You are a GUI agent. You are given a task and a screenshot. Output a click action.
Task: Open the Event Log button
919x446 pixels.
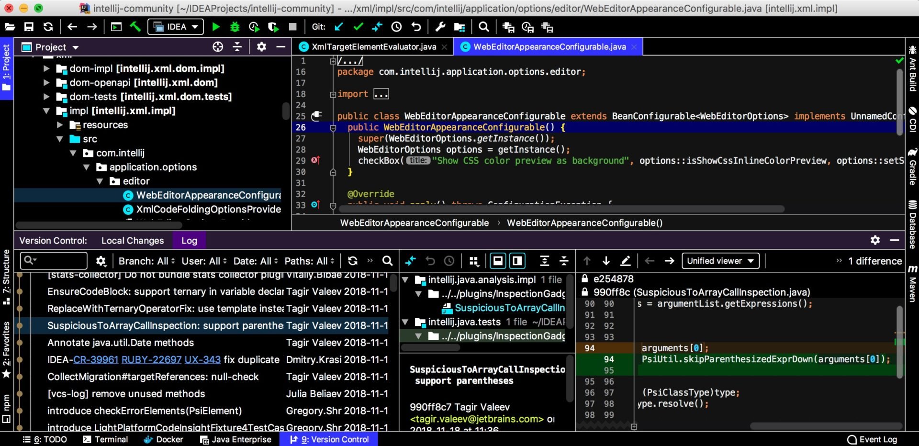coord(872,439)
